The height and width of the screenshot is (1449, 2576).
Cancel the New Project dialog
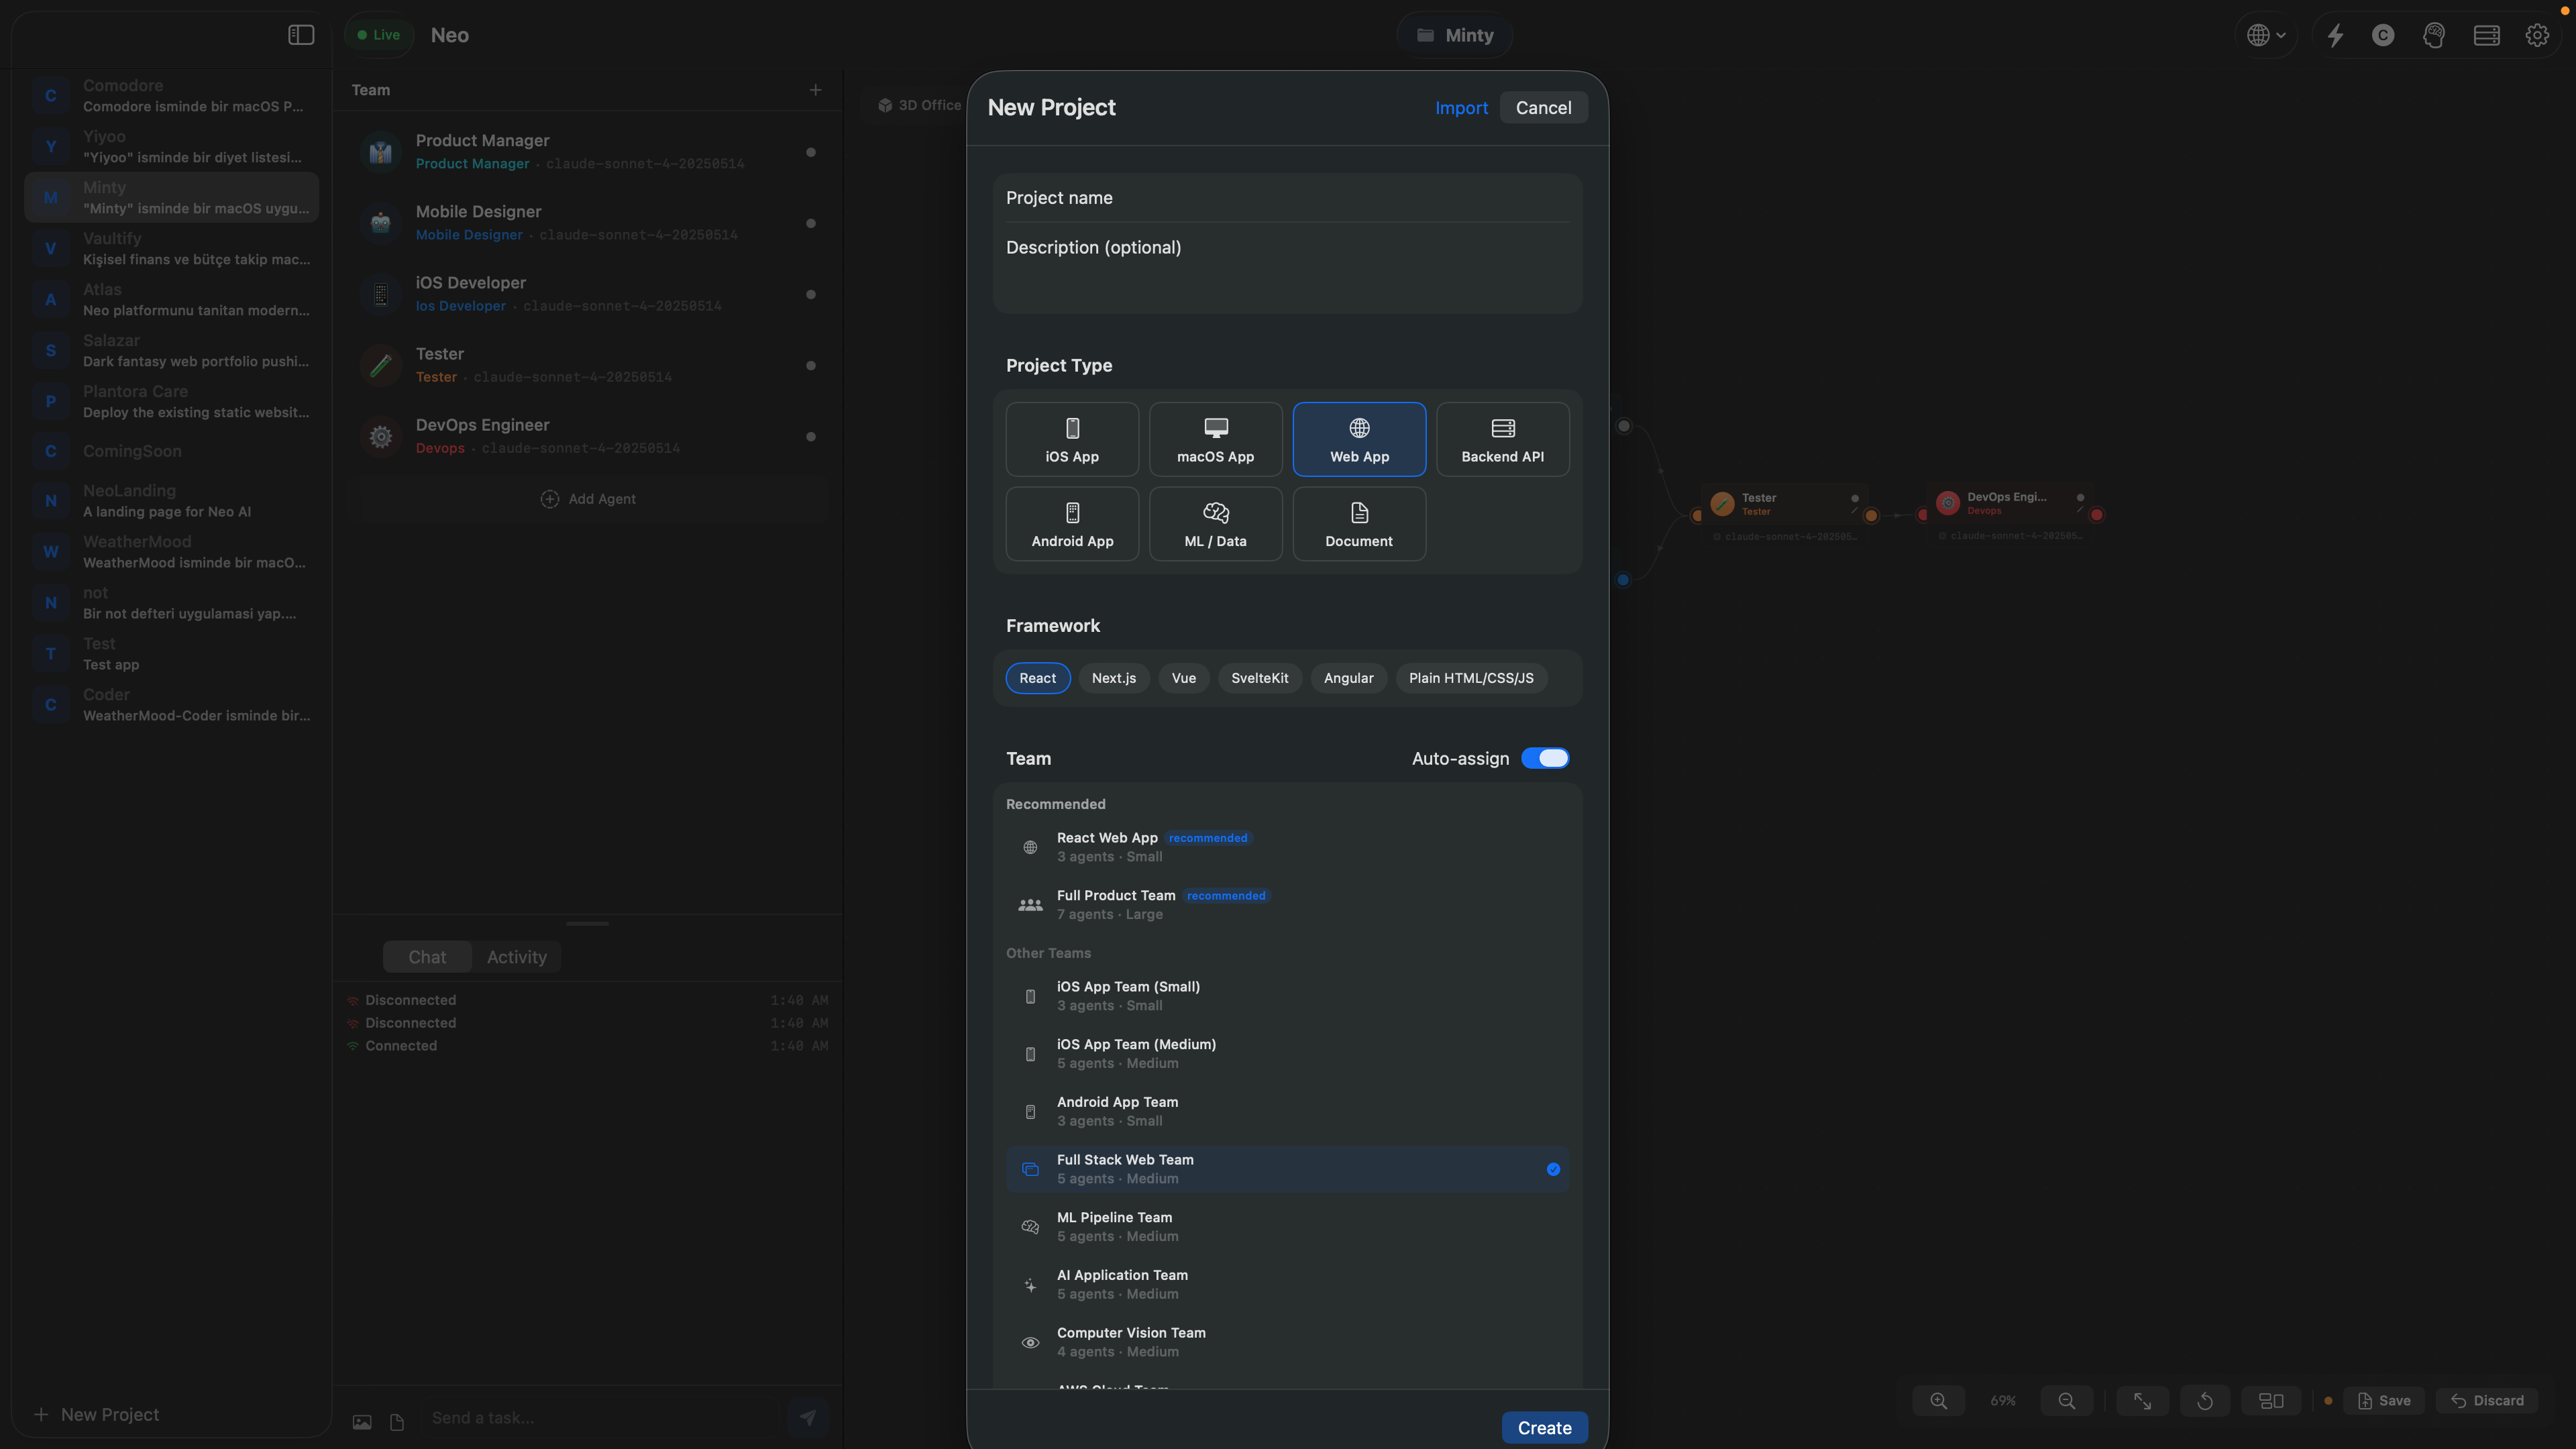point(1543,108)
